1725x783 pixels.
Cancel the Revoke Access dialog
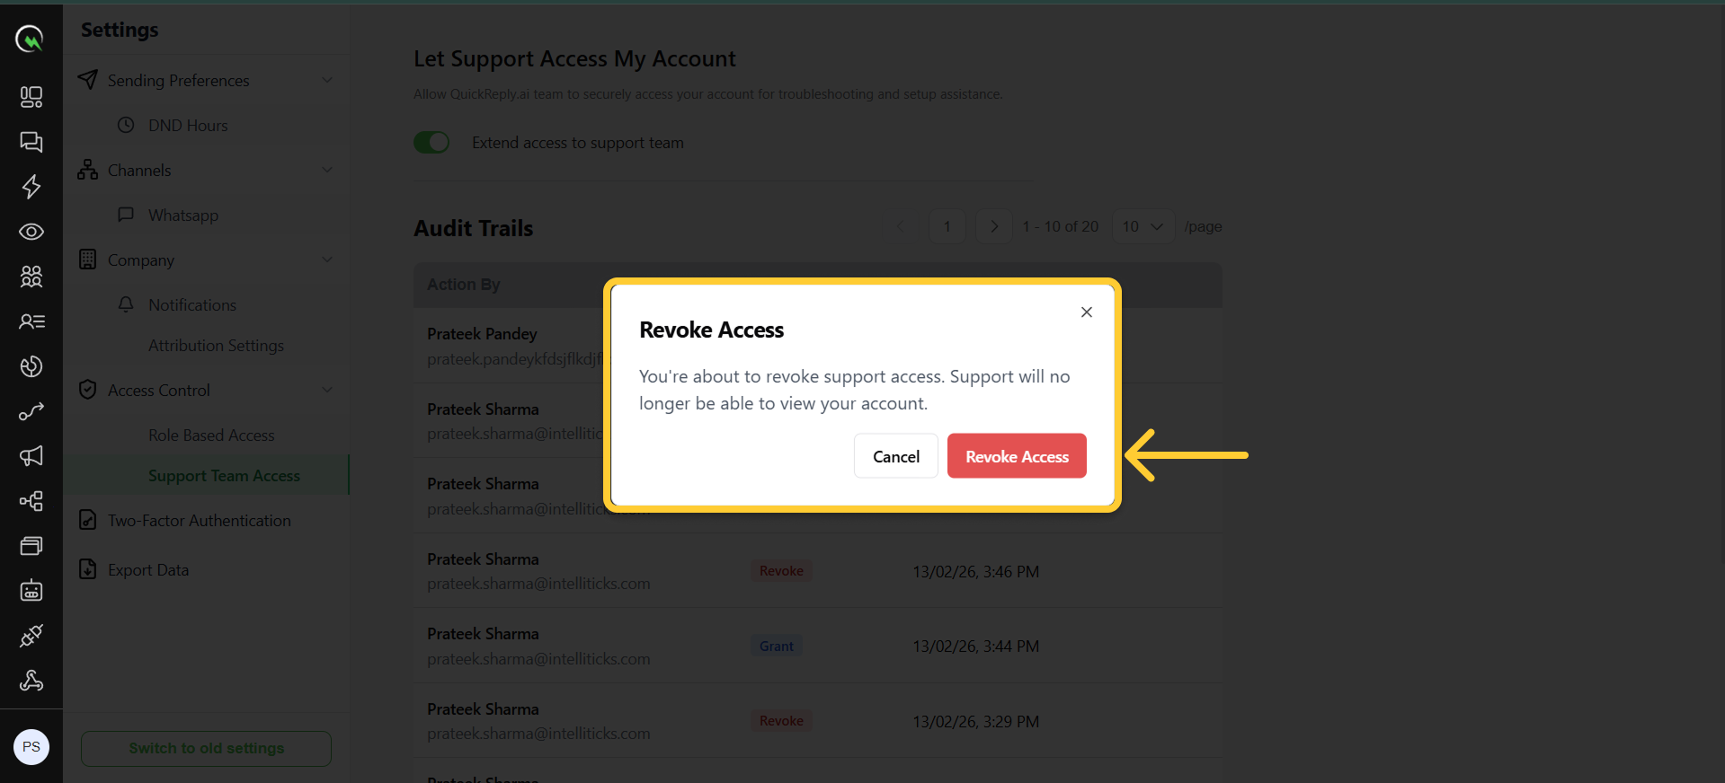pyautogui.click(x=895, y=456)
